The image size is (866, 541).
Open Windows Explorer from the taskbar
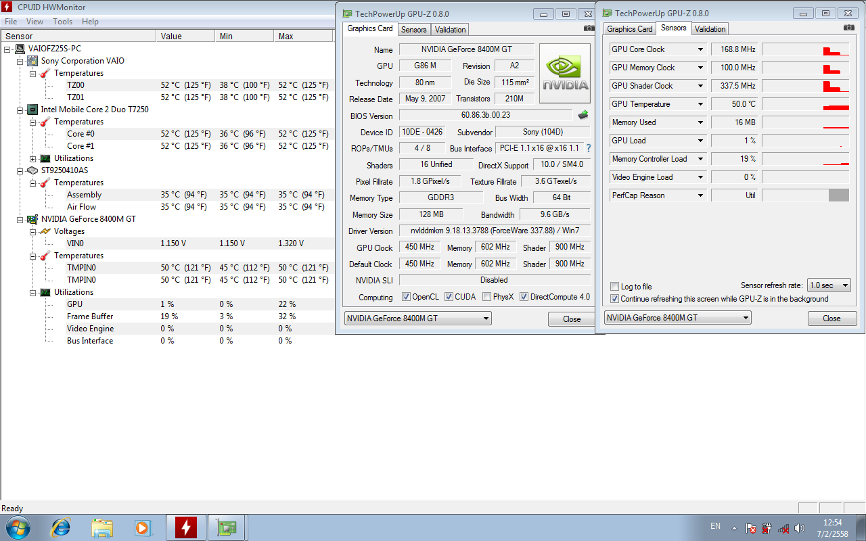coord(102,527)
